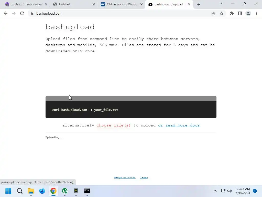
Task: Open the notification badge in tray
Action: click(255, 191)
